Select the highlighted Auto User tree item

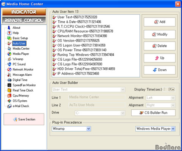point(19,44)
